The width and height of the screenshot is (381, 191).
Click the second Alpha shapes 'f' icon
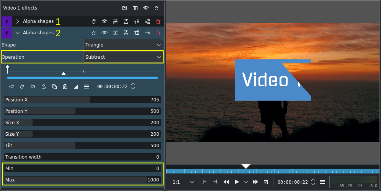tap(7, 33)
